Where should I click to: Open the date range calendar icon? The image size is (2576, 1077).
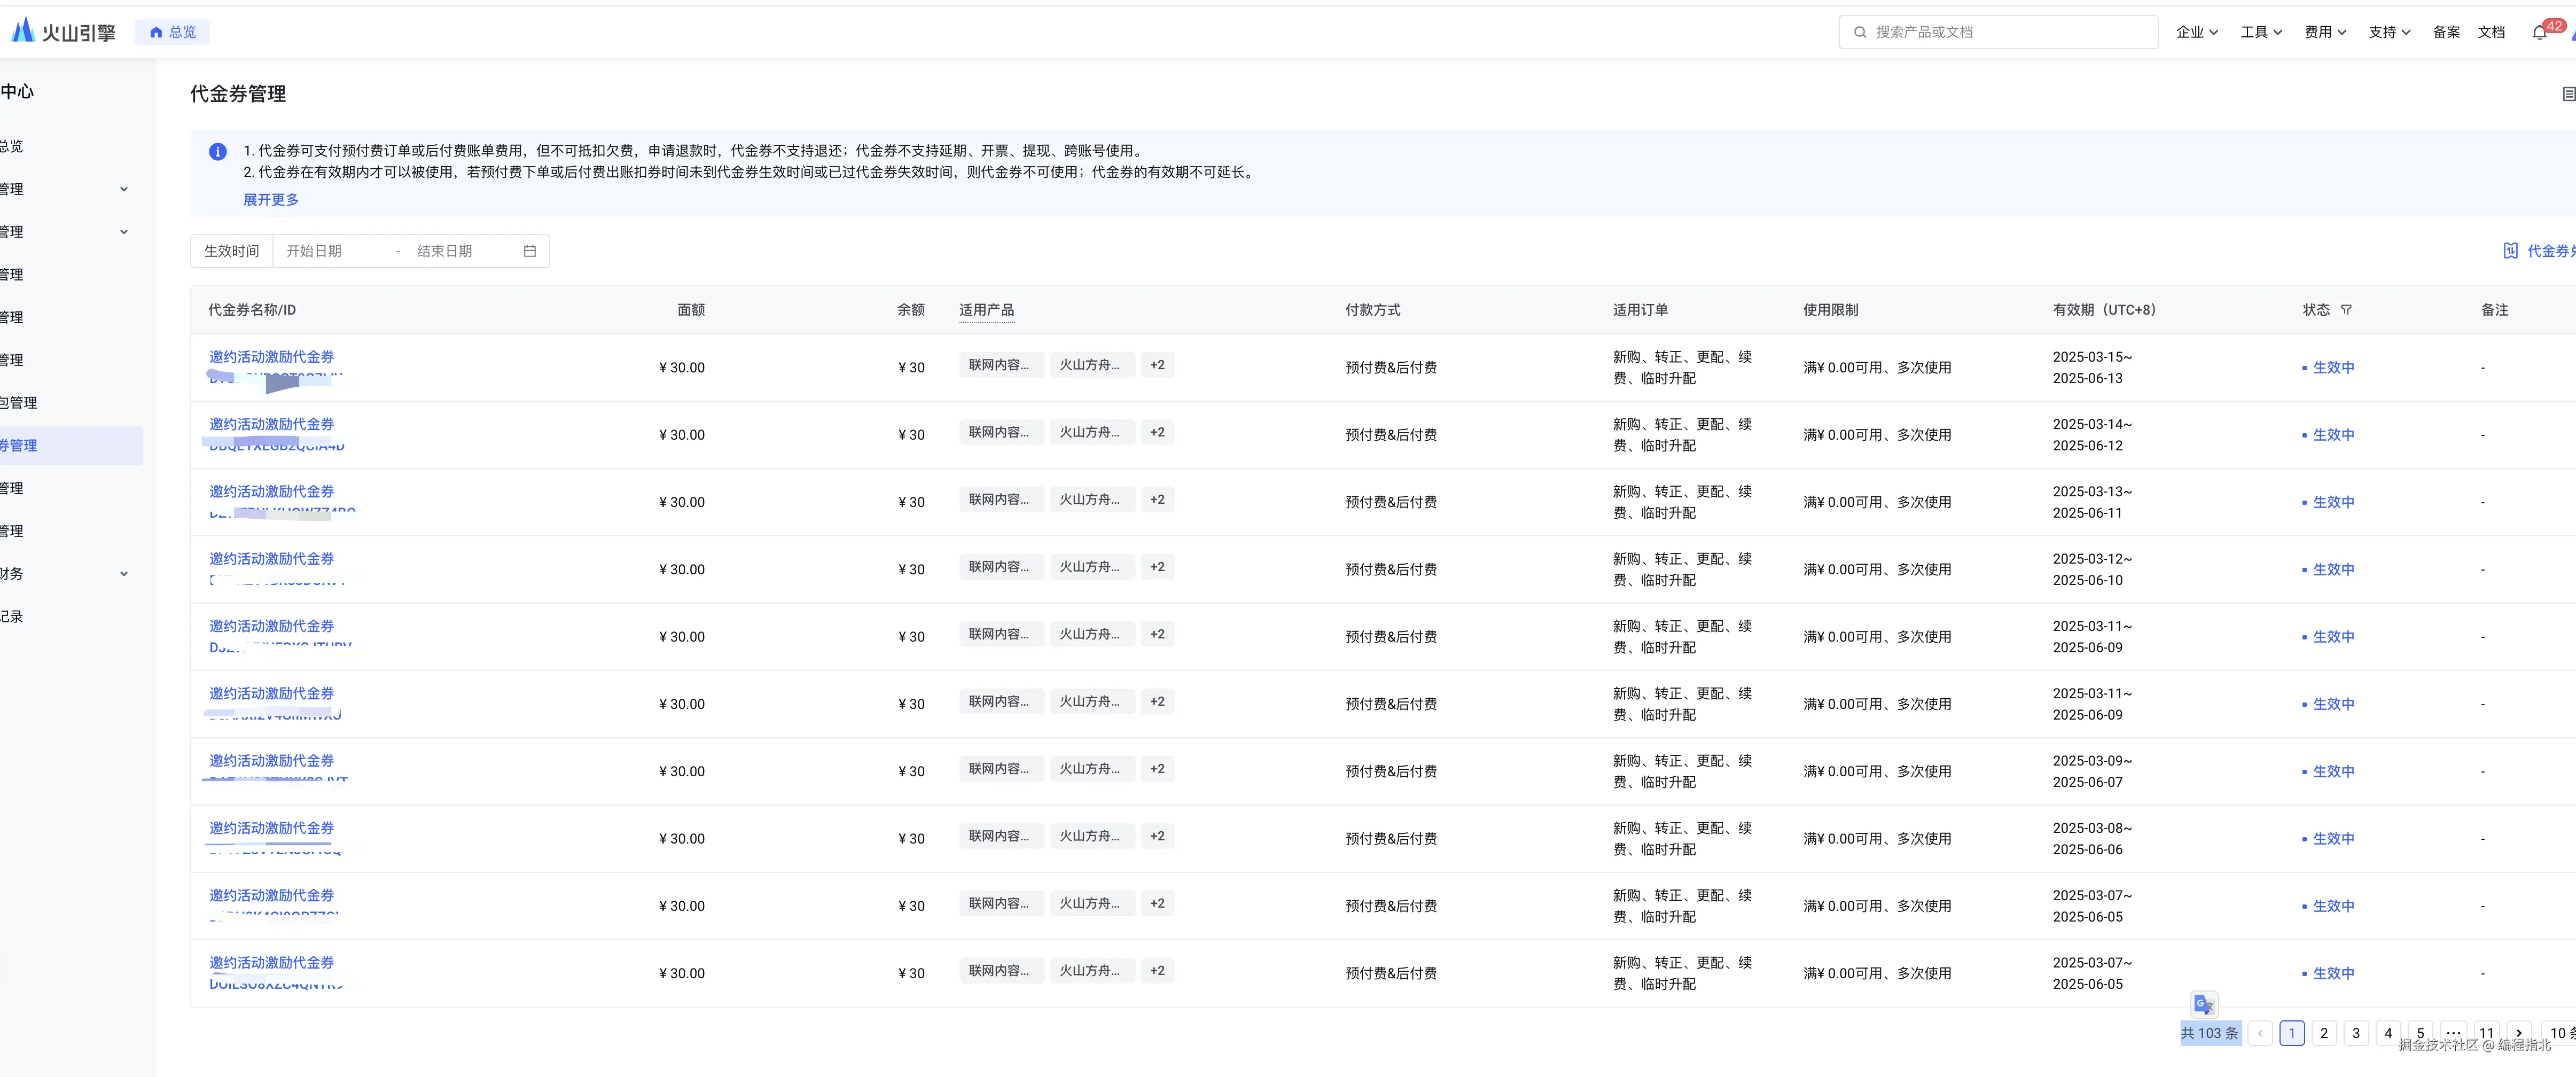530,251
